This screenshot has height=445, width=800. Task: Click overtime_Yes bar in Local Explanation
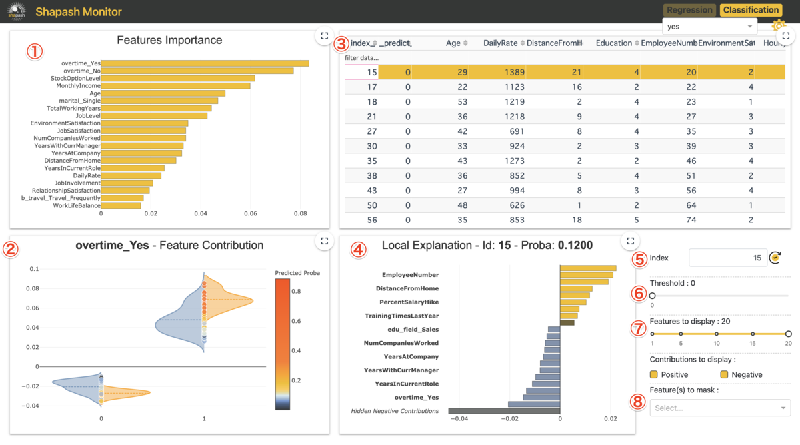[541, 398]
